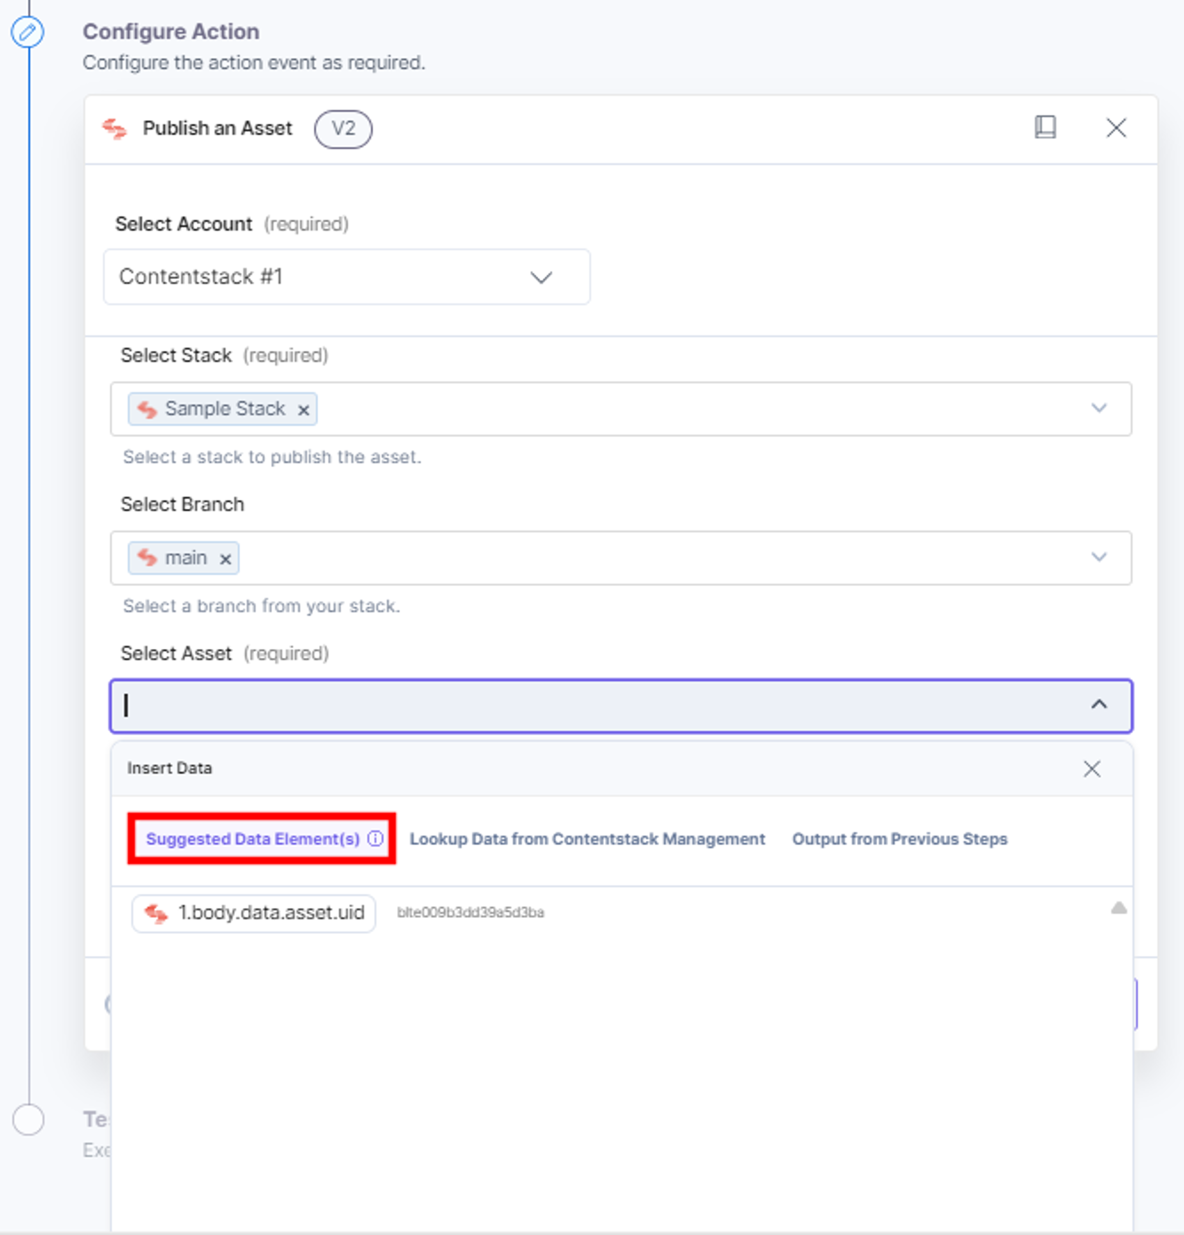This screenshot has width=1184, height=1235.
Task: Click the scroll up arrow in the data list
Action: point(1118,907)
